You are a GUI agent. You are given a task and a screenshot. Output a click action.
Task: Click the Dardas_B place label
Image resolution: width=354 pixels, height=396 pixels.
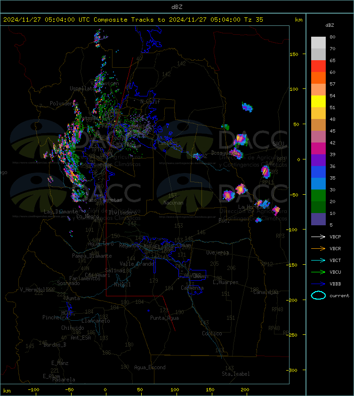(x=55, y=345)
